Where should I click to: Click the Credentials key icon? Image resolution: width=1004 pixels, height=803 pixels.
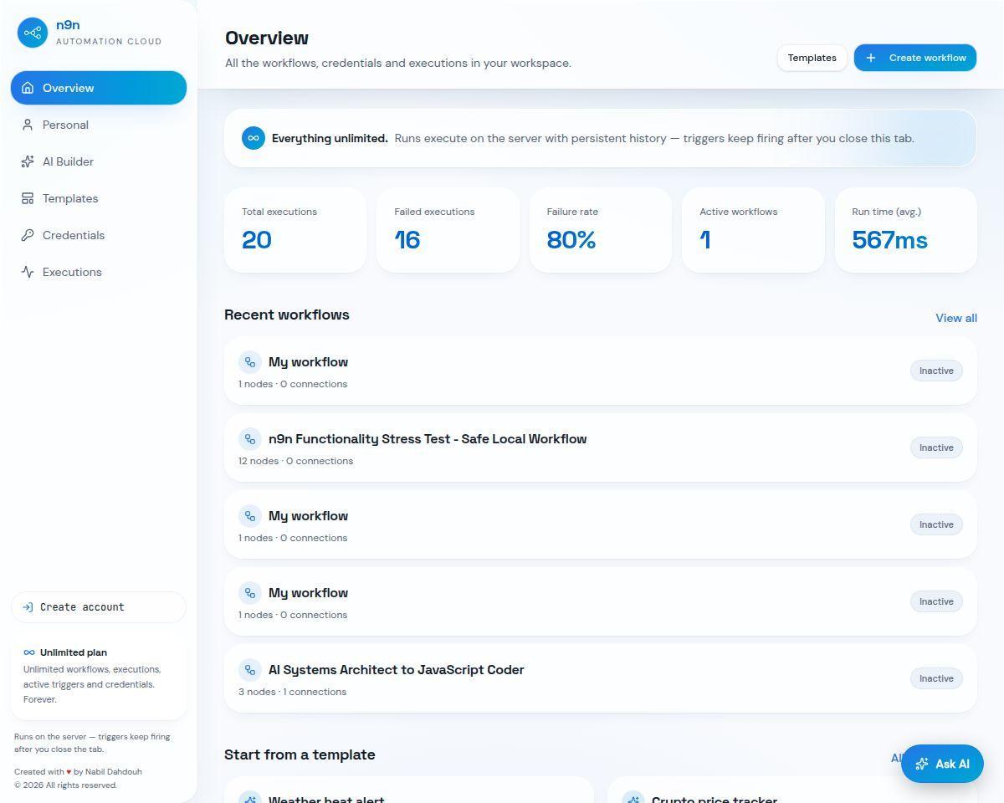[x=28, y=235]
